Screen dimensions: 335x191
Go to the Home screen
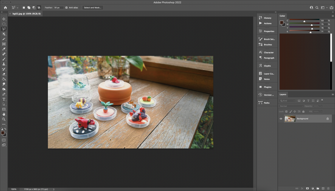[5, 8]
